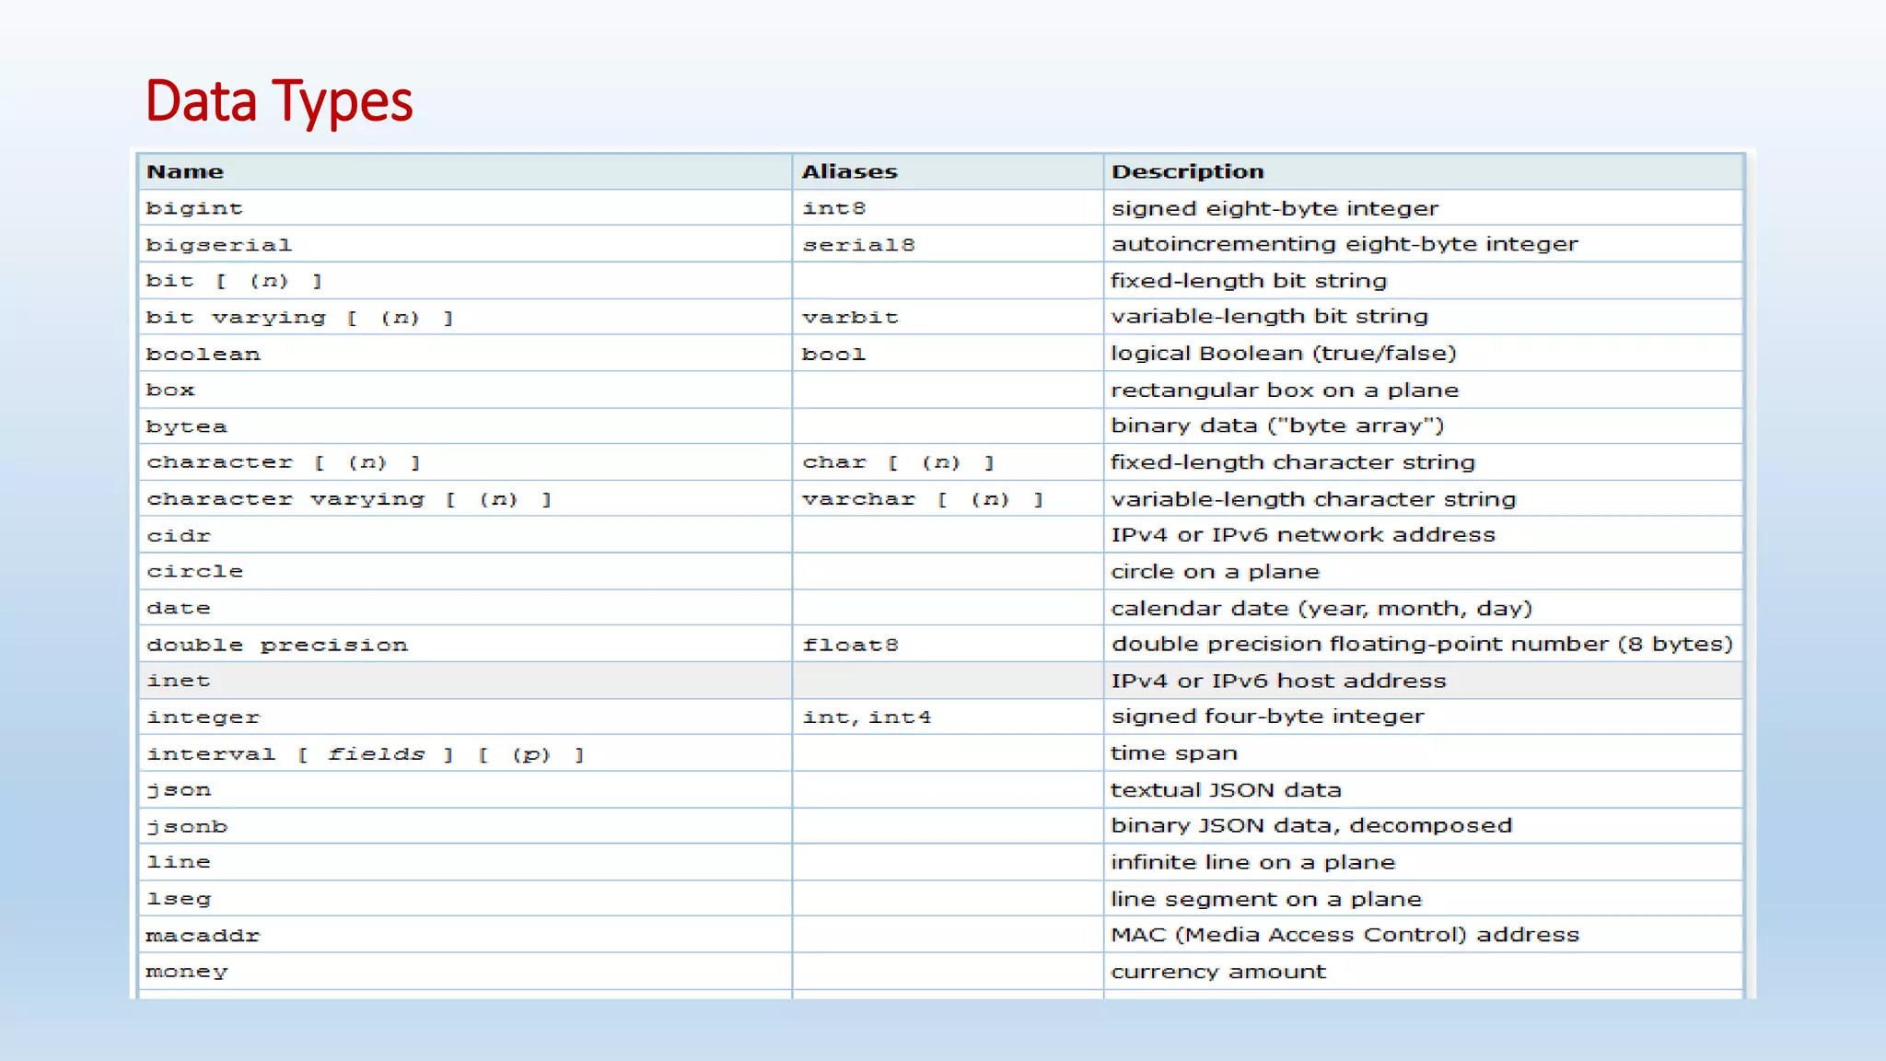Click the 'json' name cell
The width and height of the screenshot is (1886, 1061).
(464, 789)
